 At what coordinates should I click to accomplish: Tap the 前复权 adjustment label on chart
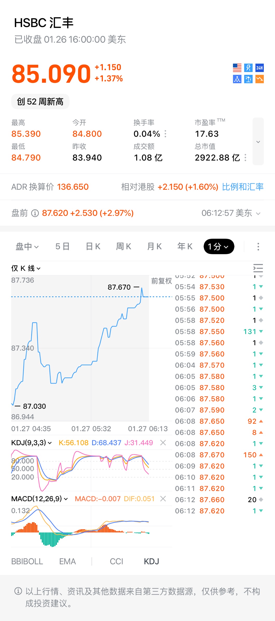(x=161, y=281)
